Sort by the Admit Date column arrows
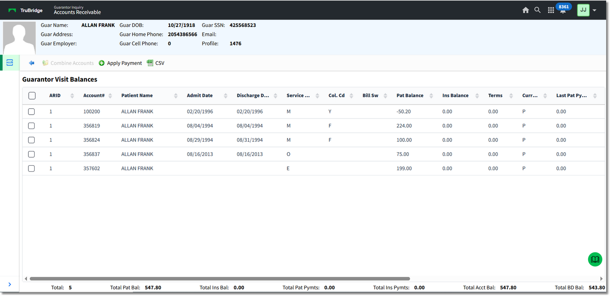Screen dimensions: 610x296 pyautogui.click(x=226, y=96)
